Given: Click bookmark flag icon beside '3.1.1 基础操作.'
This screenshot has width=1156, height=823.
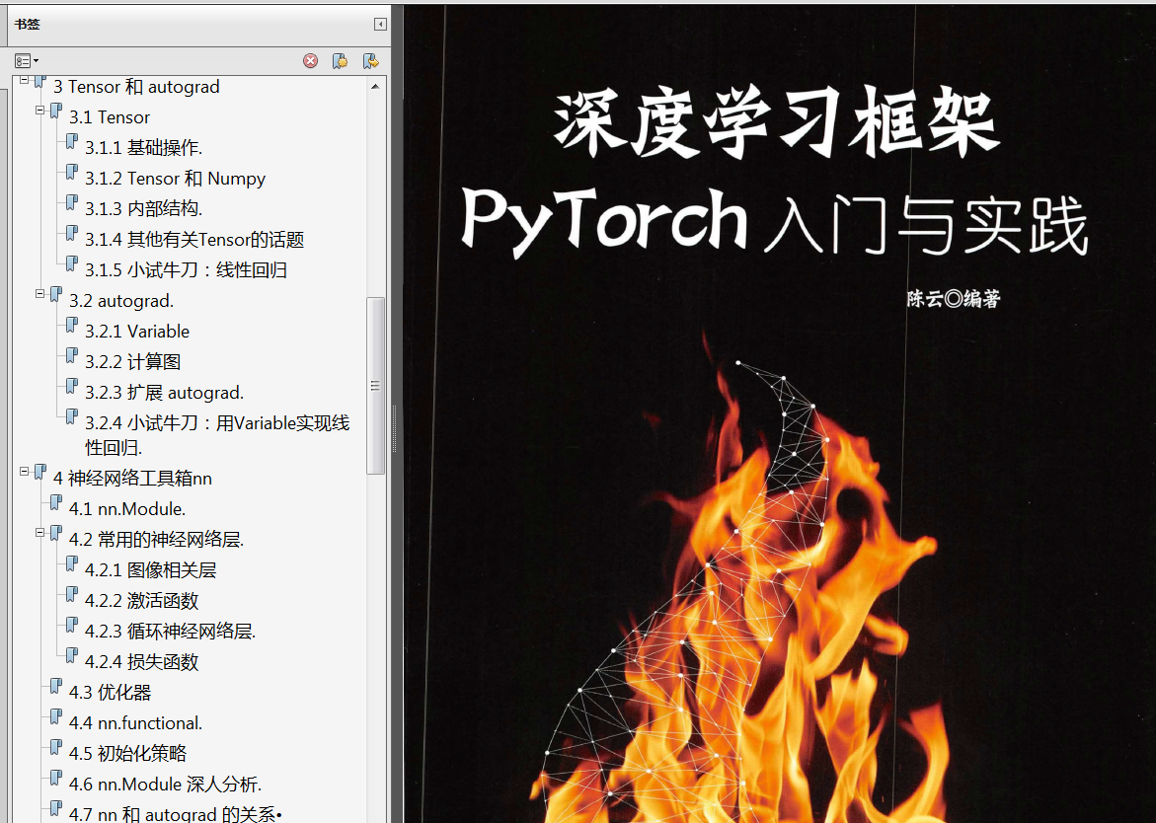Looking at the screenshot, I should [71, 141].
